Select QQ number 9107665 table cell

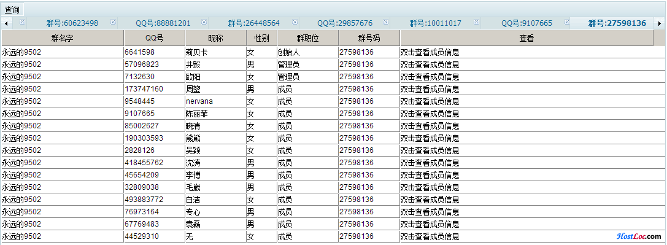click(x=155, y=114)
